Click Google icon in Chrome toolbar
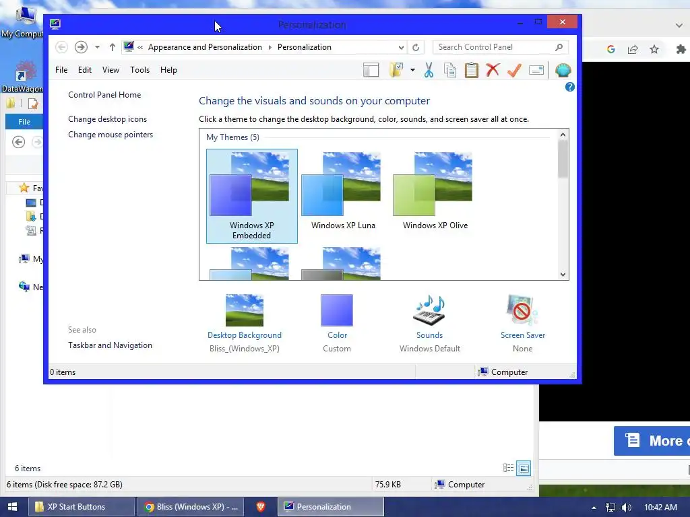 click(x=610, y=49)
